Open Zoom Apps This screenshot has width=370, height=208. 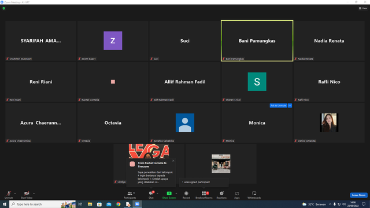click(x=237, y=195)
